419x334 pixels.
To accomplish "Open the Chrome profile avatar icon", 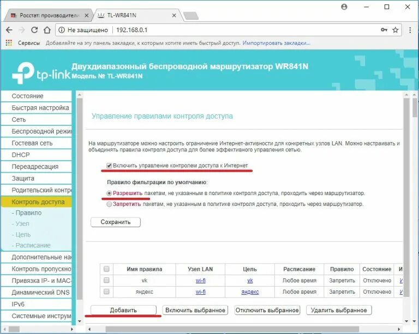I will 344,7.
